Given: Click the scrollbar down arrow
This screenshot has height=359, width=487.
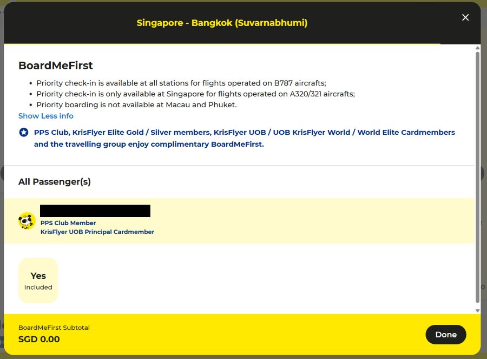Looking at the screenshot, I should [477, 310].
